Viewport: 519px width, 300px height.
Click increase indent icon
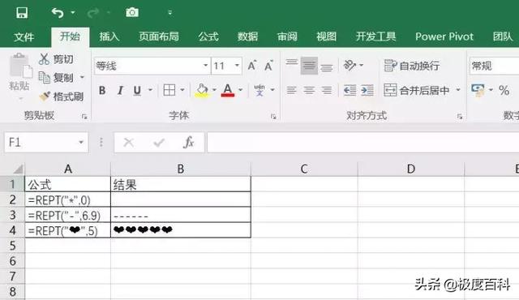point(367,90)
